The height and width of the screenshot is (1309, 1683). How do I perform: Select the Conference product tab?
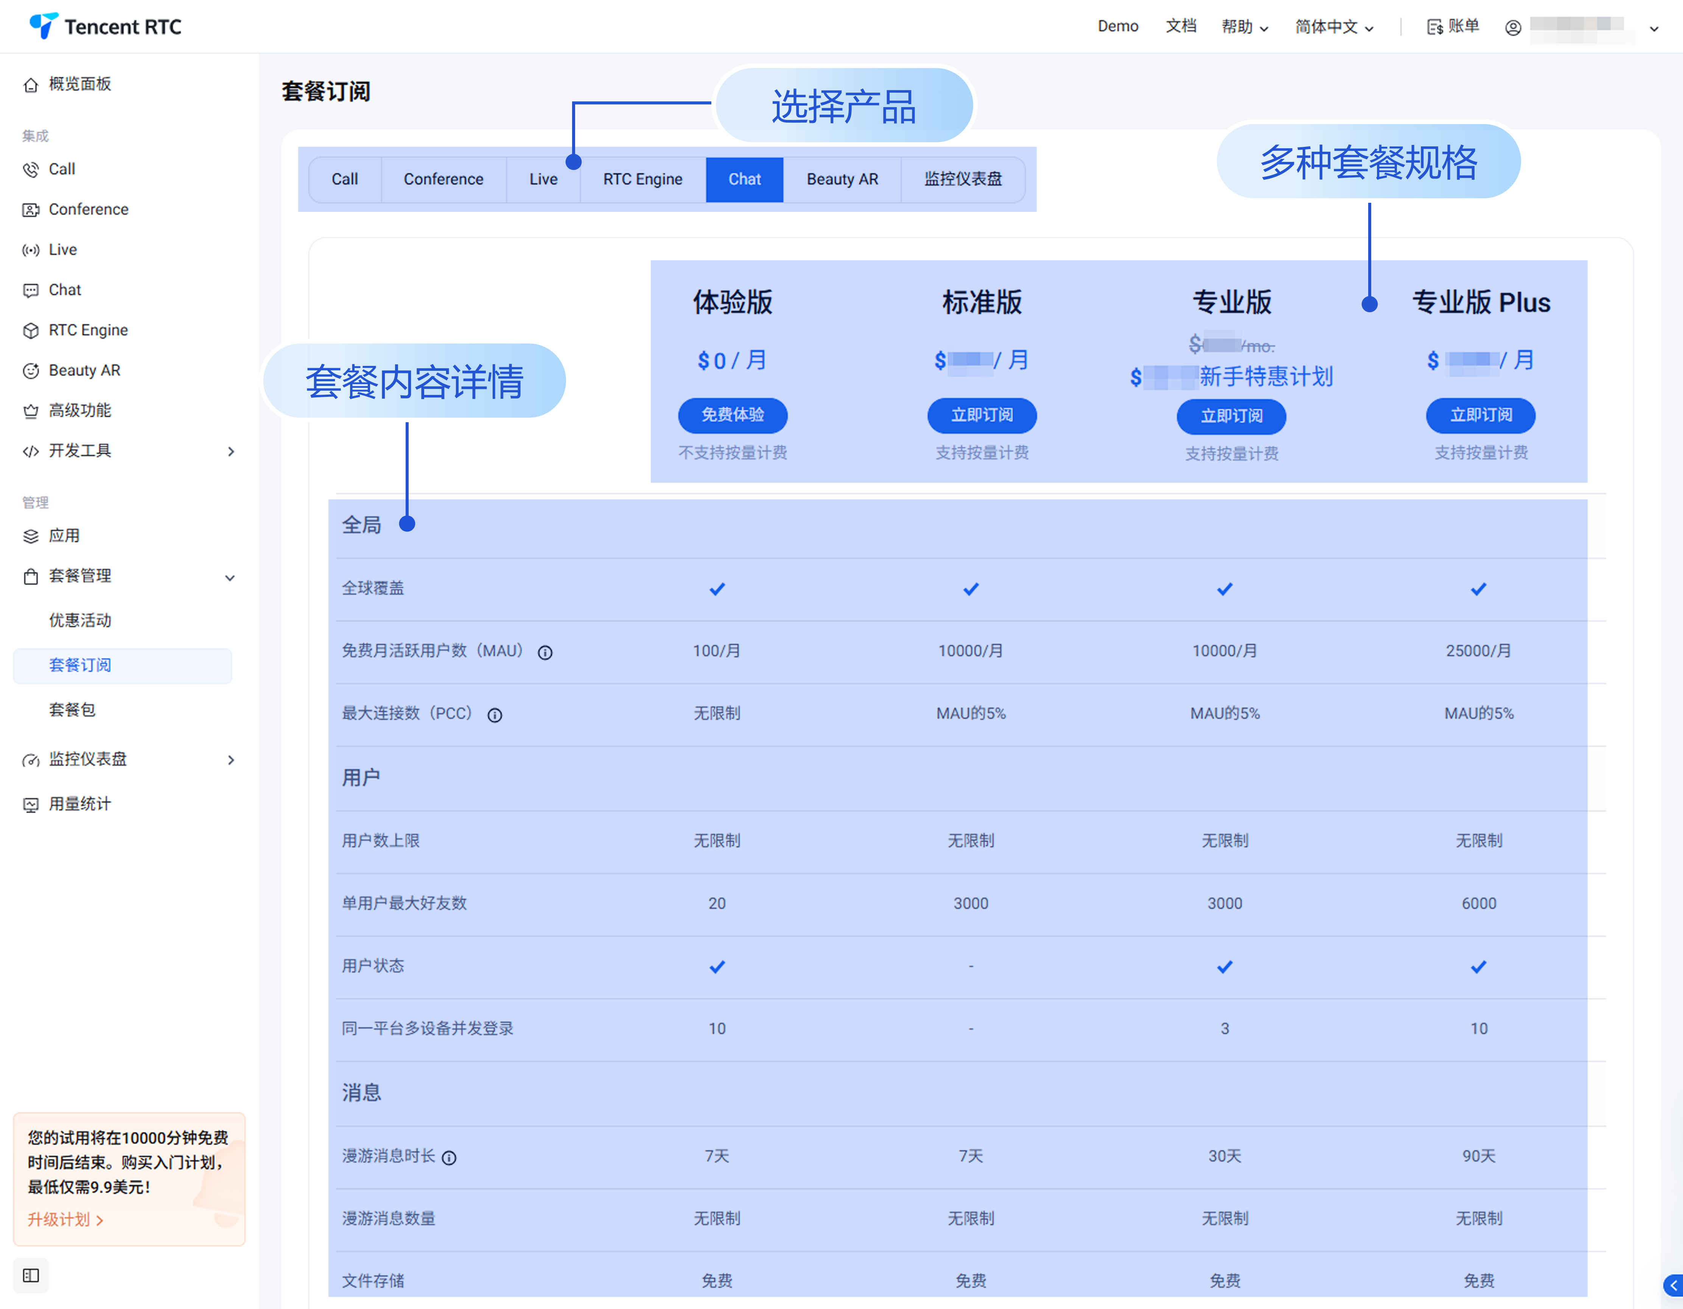[x=443, y=179]
